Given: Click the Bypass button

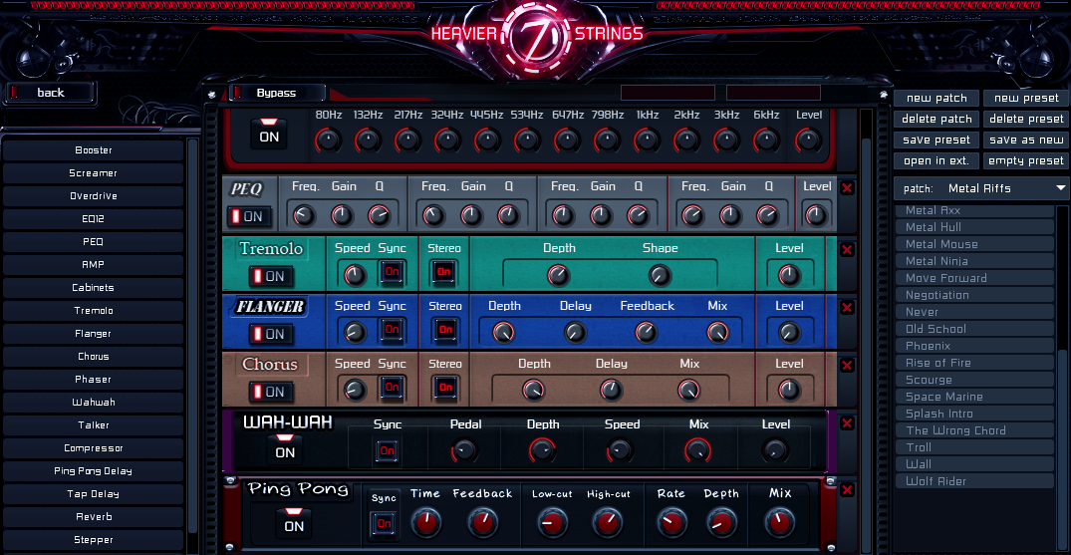Looking at the screenshot, I should [277, 93].
